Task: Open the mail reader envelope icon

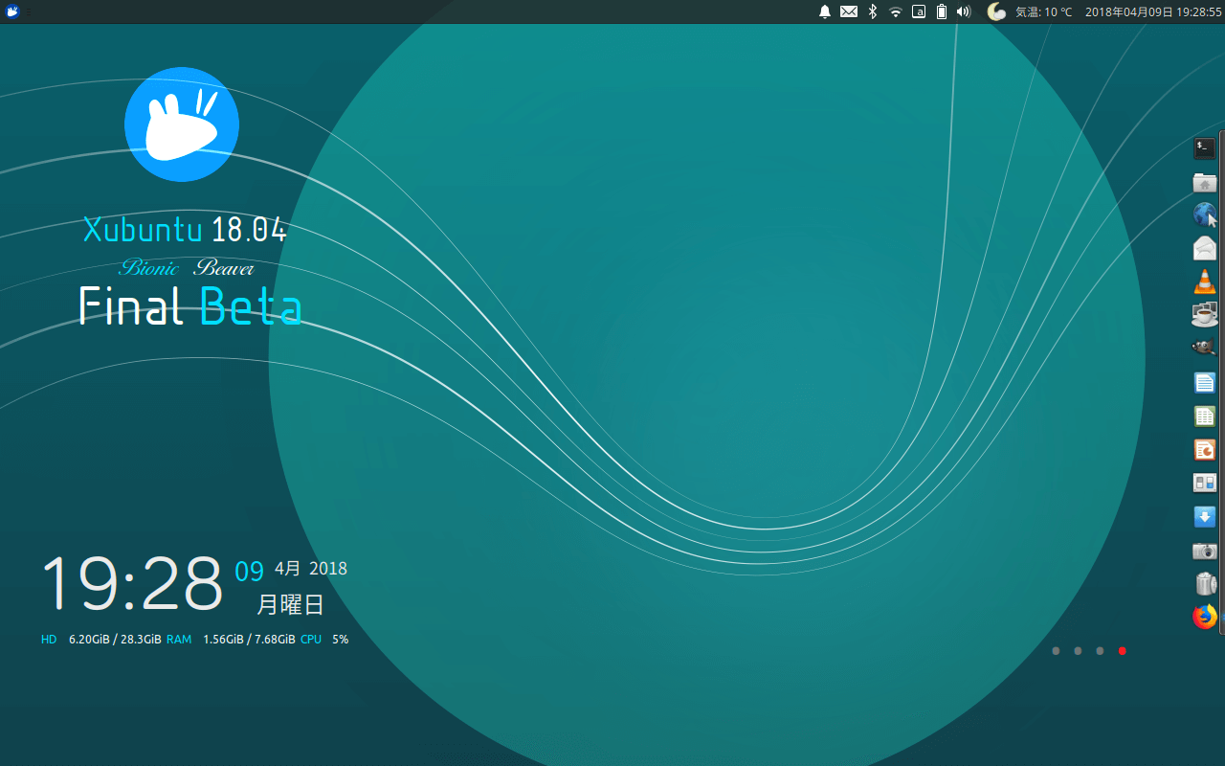Action: [1204, 248]
